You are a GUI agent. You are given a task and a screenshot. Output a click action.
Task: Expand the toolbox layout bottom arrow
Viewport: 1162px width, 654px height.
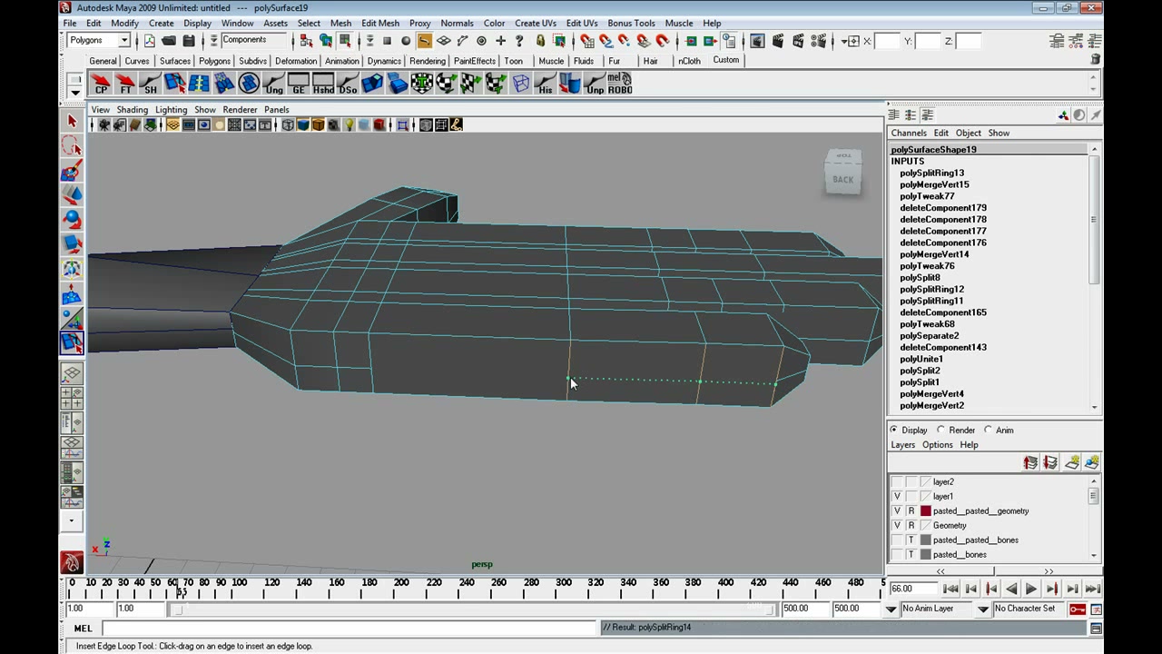point(72,521)
